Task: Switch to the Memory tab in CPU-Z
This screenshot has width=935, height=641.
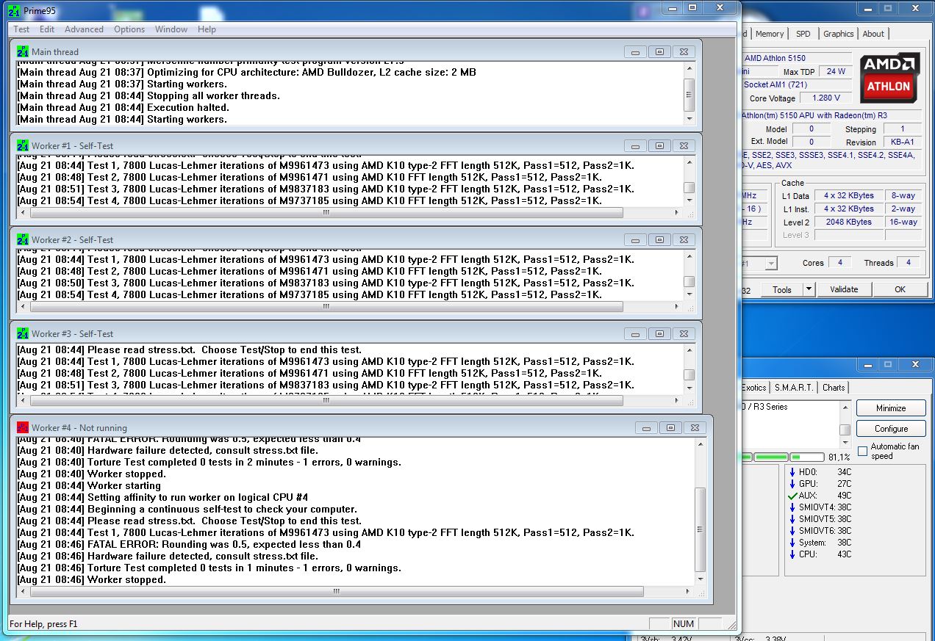Action: point(770,34)
